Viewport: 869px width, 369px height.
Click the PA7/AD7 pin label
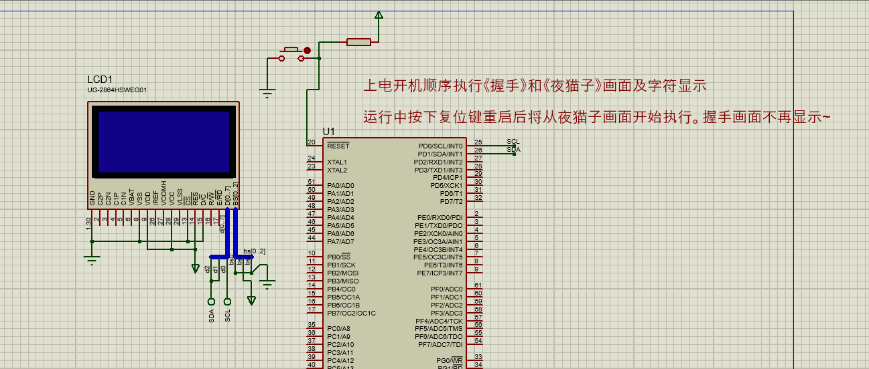click(x=340, y=241)
